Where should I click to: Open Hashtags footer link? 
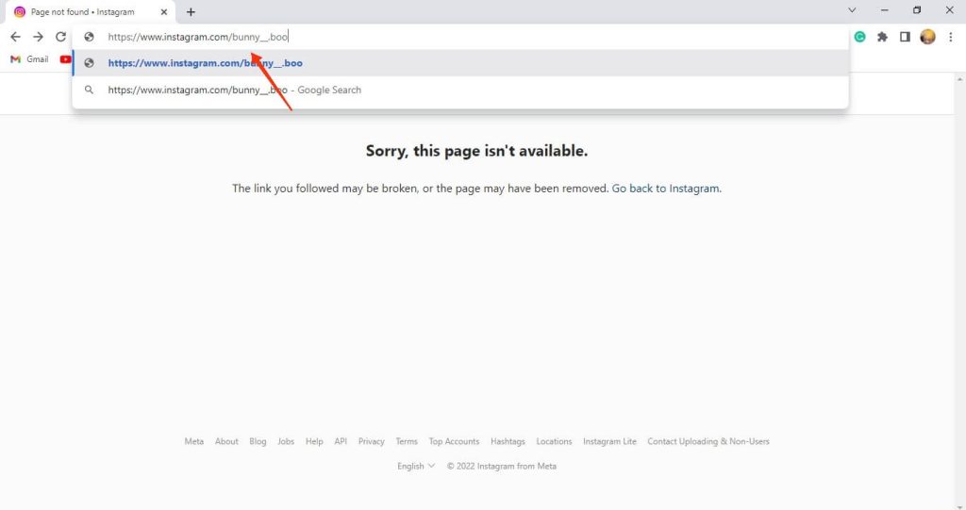[508, 441]
